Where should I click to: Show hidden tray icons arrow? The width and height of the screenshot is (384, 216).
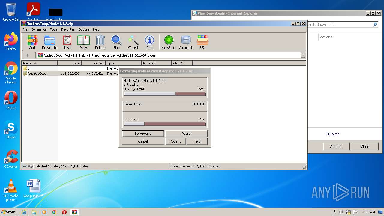tap(334, 212)
